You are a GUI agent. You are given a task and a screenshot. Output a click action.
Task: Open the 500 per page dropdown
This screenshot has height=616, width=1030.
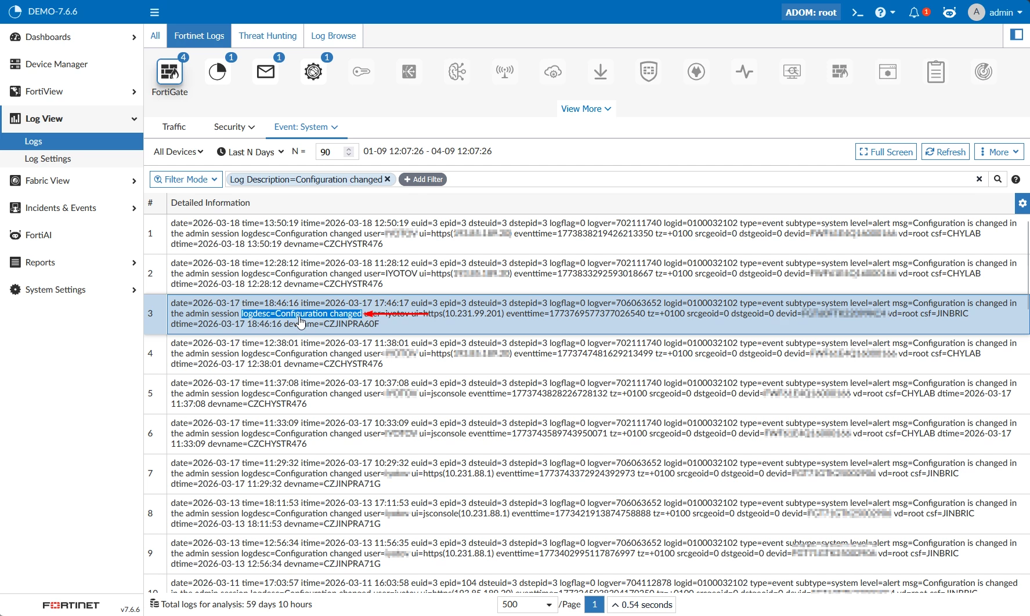tap(527, 604)
